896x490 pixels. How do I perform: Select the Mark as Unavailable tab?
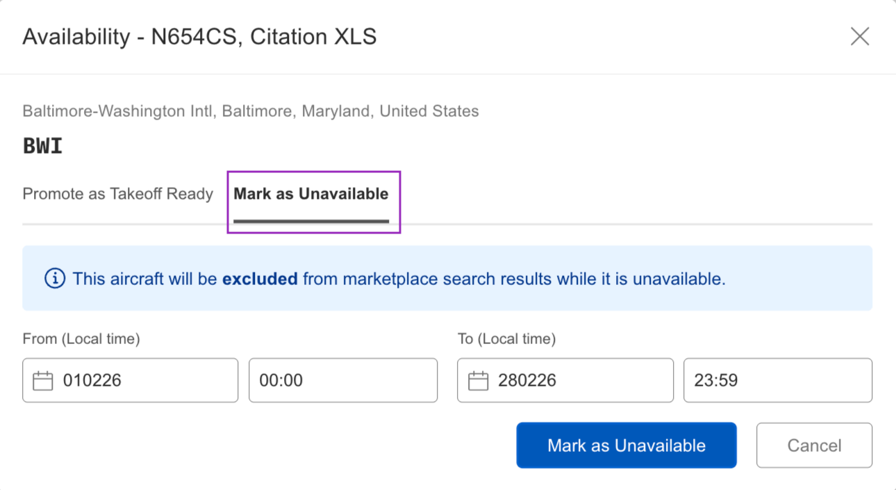(313, 194)
